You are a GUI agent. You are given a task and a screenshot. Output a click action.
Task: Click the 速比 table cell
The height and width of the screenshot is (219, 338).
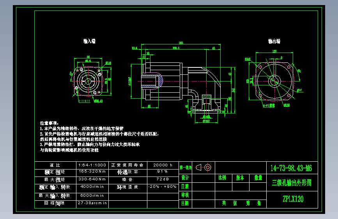(x=55, y=165)
